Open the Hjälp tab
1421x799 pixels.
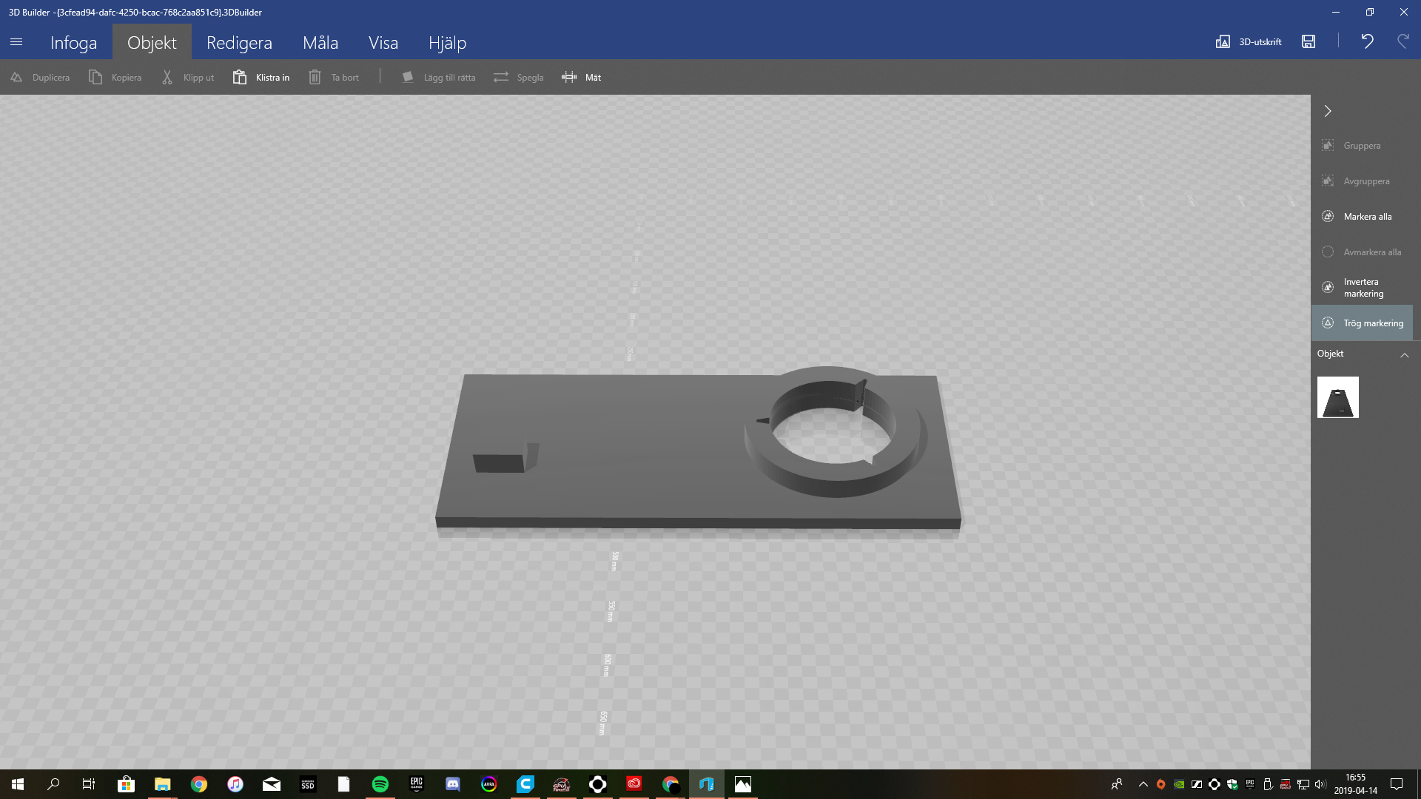click(447, 42)
